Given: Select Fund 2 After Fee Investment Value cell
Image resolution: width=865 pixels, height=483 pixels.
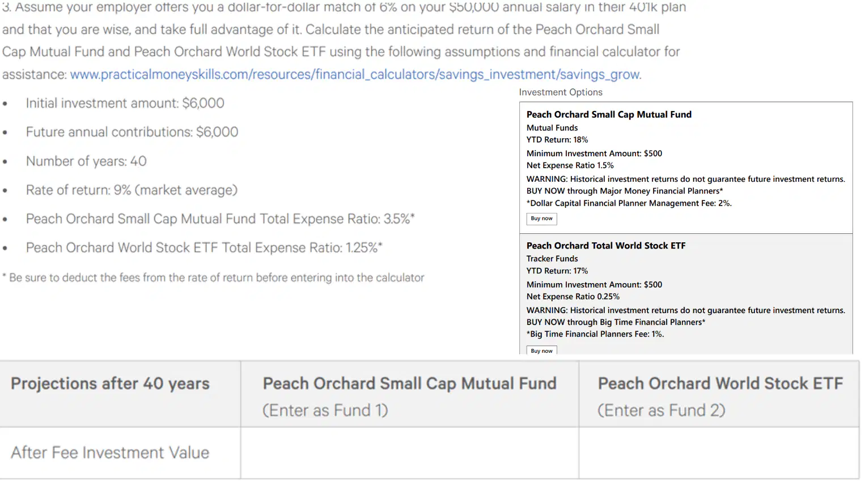Looking at the screenshot, I should point(719,453).
